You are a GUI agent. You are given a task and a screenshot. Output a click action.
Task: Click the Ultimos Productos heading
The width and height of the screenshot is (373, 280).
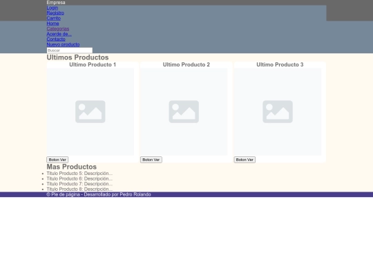tap(77, 57)
